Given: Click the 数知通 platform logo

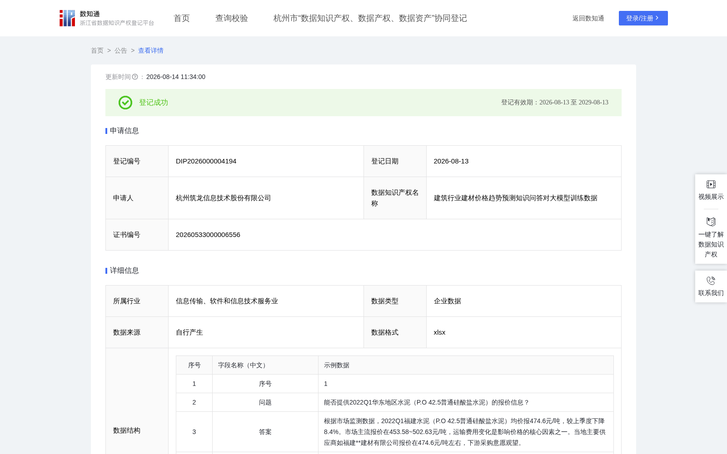Looking at the screenshot, I should 106,18.
